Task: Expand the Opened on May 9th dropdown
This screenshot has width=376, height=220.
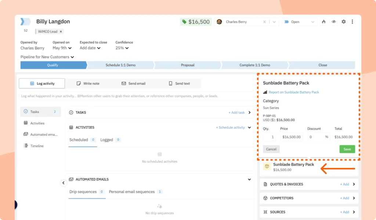Action: click(x=62, y=48)
